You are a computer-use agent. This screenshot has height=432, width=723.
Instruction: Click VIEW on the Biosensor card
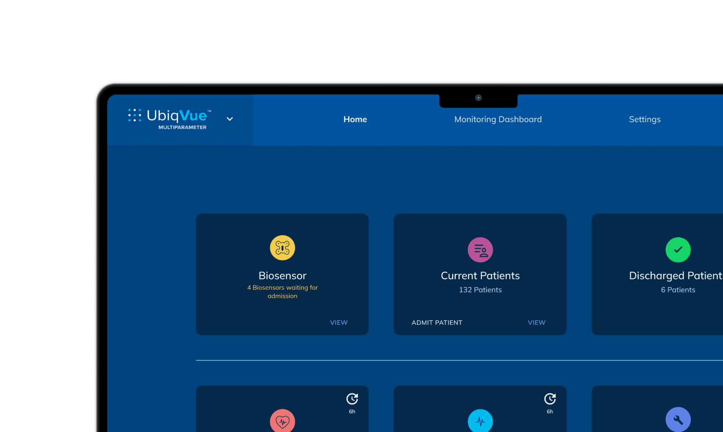click(x=339, y=322)
